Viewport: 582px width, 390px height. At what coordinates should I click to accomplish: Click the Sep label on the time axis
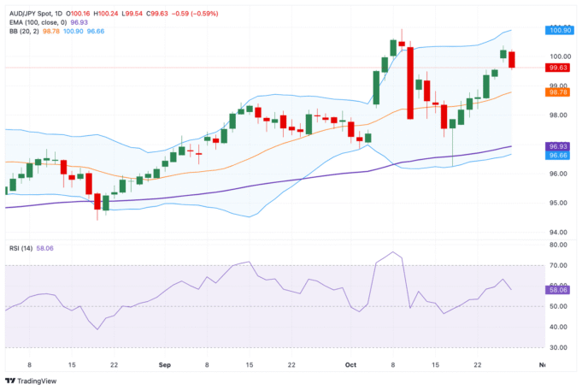[166, 363]
